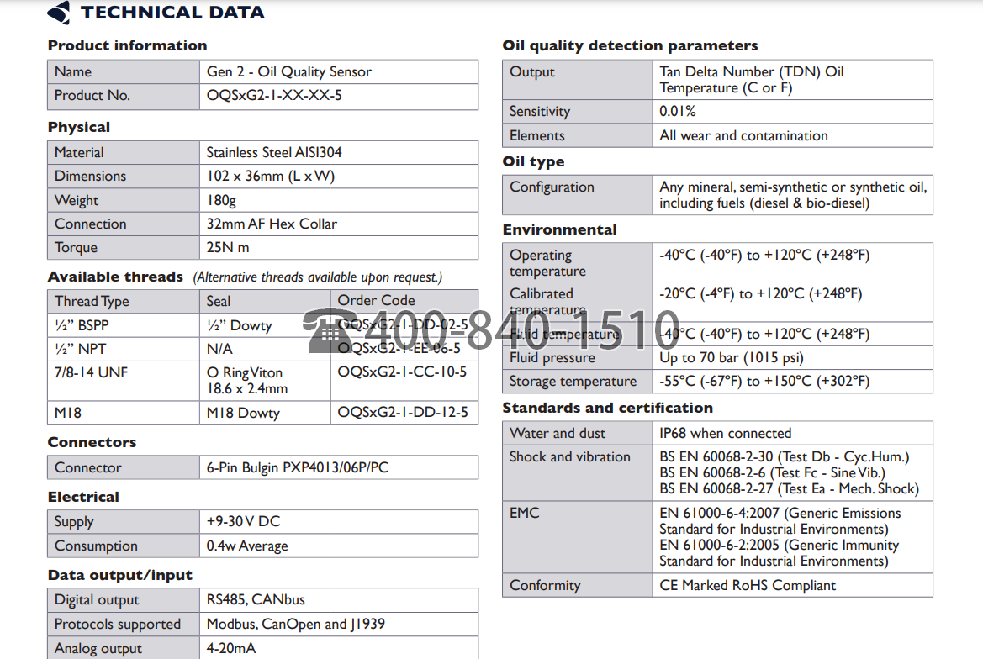This screenshot has width=983, height=659.
Task: Click the 'Product information' heading
Action: (x=127, y=45)
